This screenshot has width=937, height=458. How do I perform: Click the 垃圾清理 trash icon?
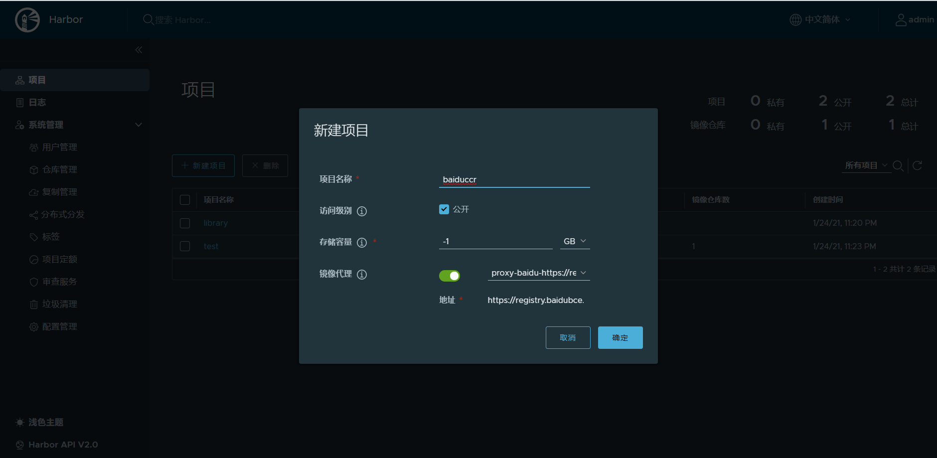[34, 305]
